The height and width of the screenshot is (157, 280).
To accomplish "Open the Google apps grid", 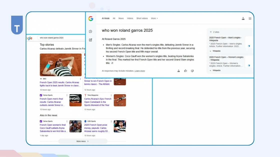I will click(250, 18).
